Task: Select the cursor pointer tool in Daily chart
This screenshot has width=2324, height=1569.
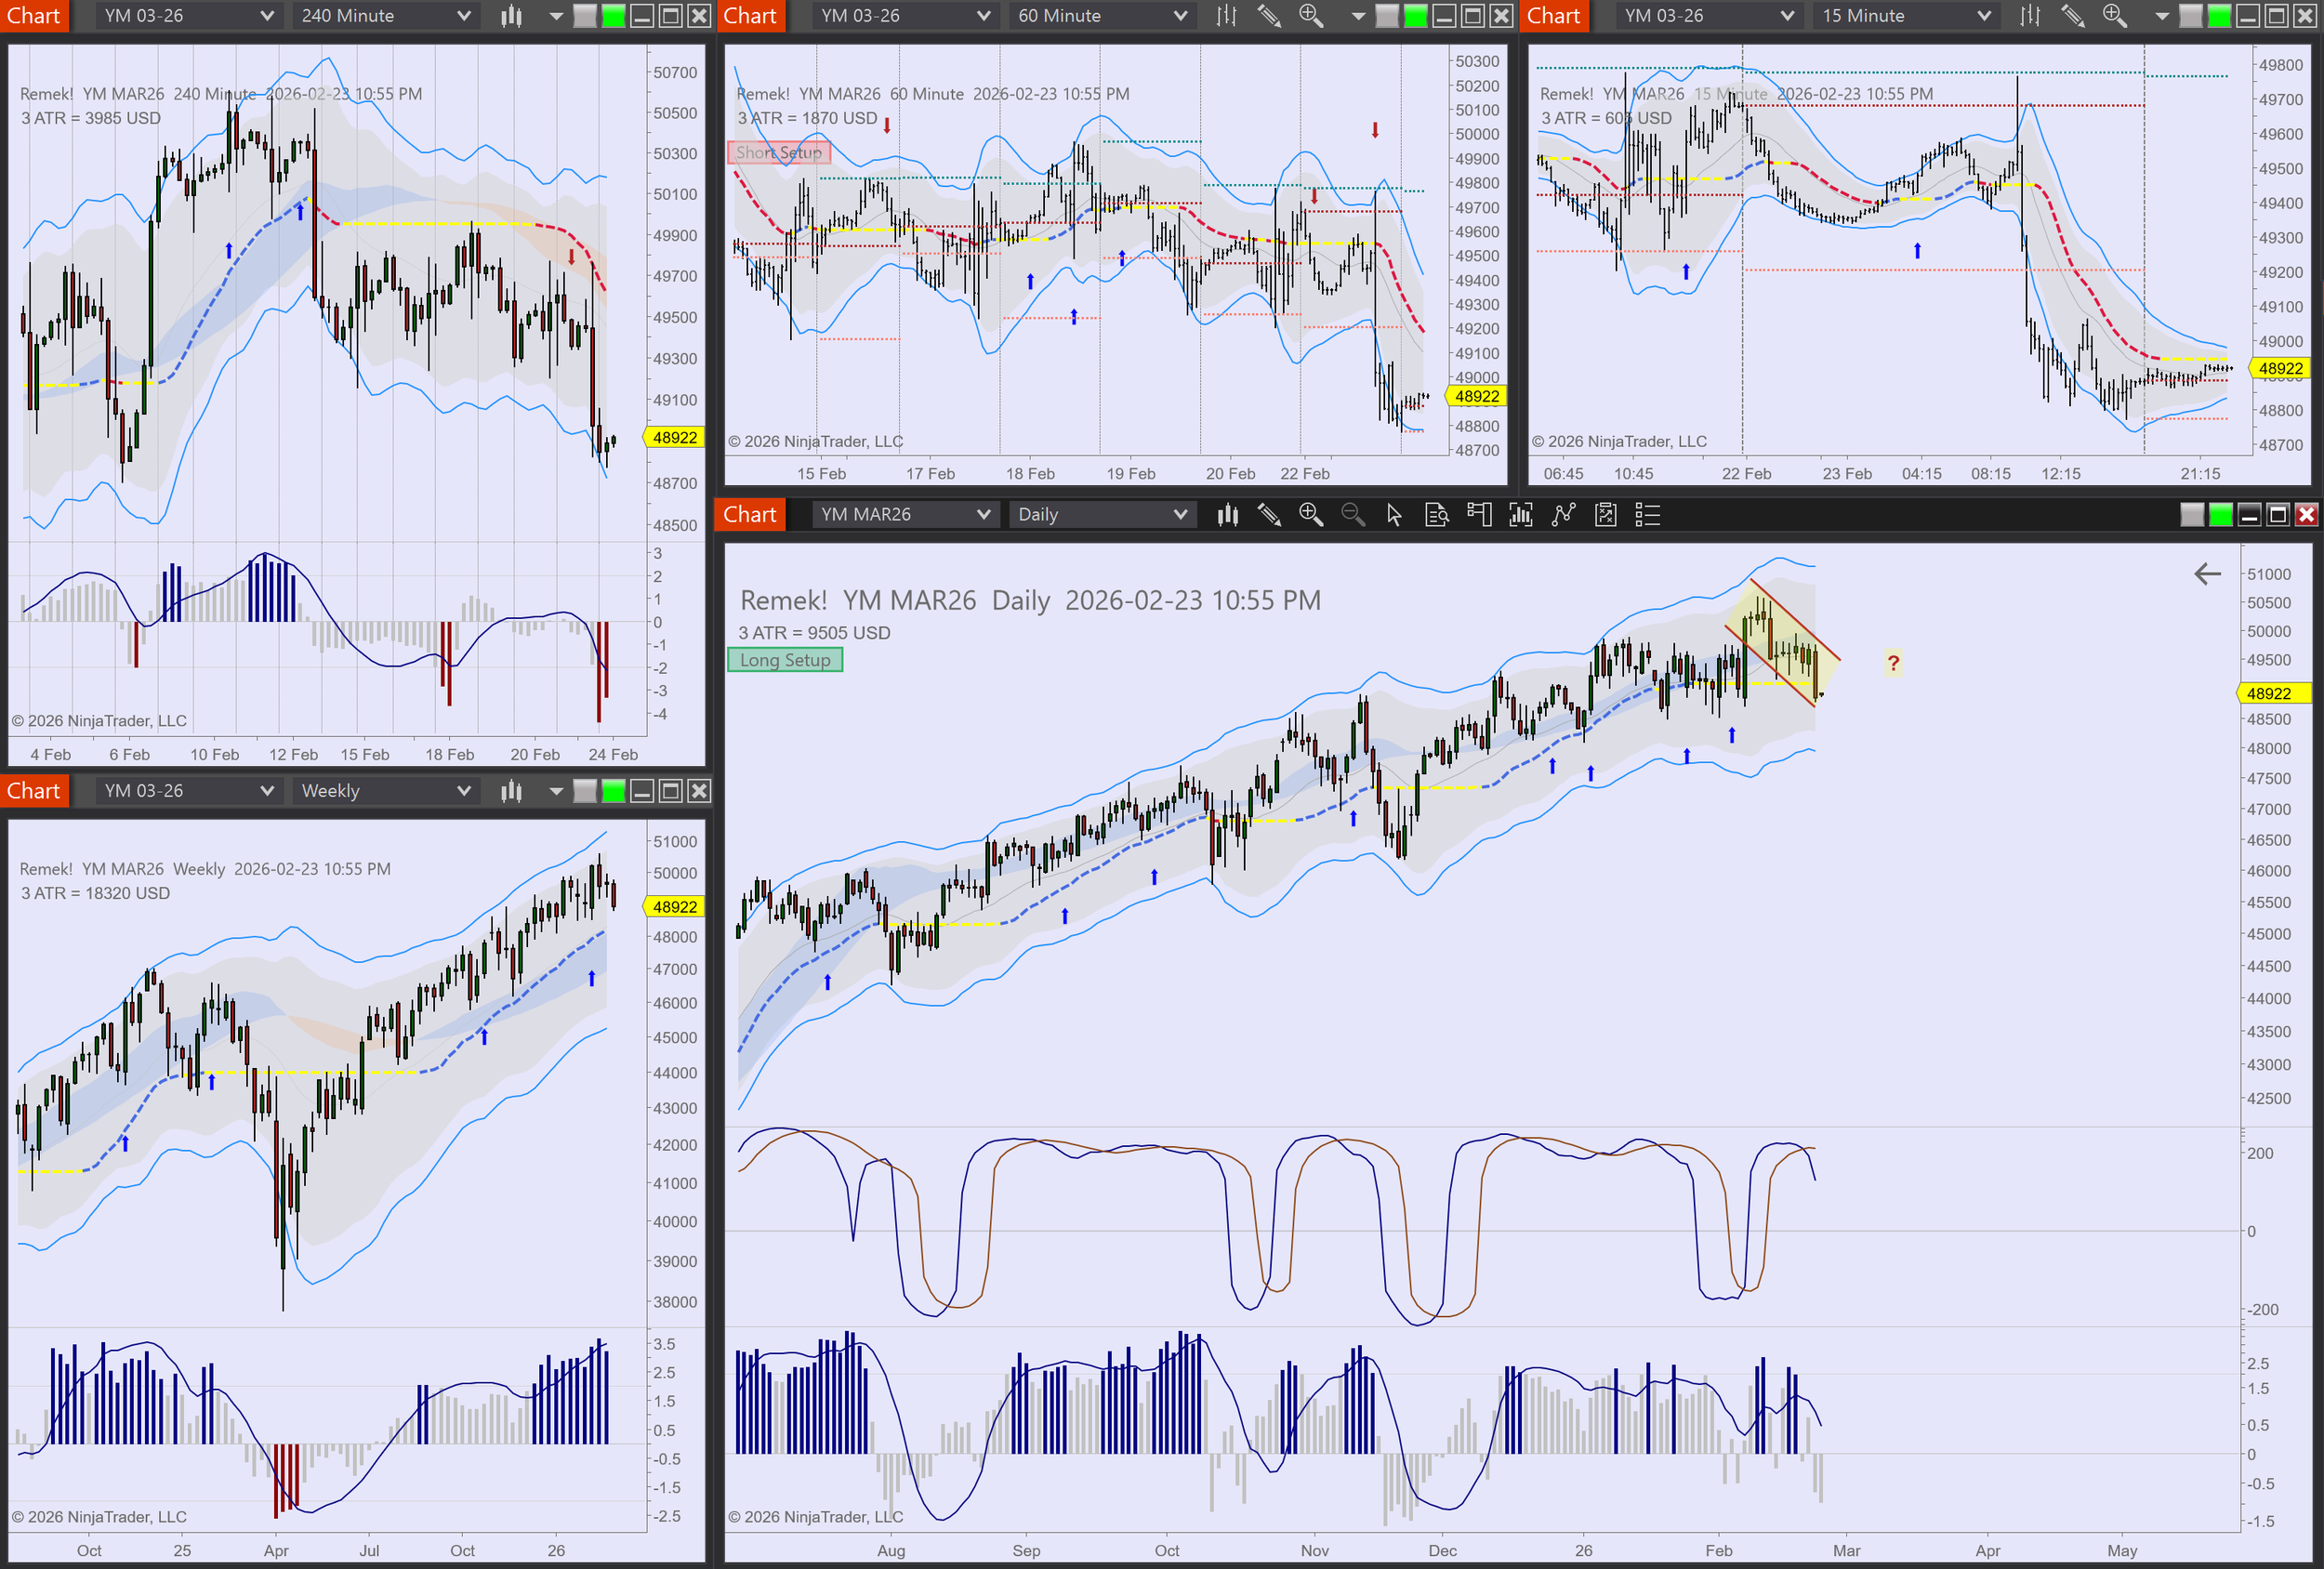Action: tap(1394, 515)
